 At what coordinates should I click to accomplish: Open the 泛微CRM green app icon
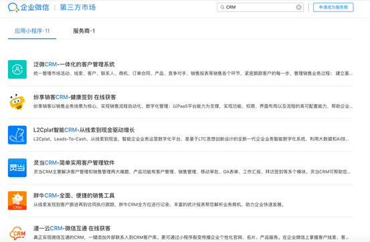(x=17, y=70)
